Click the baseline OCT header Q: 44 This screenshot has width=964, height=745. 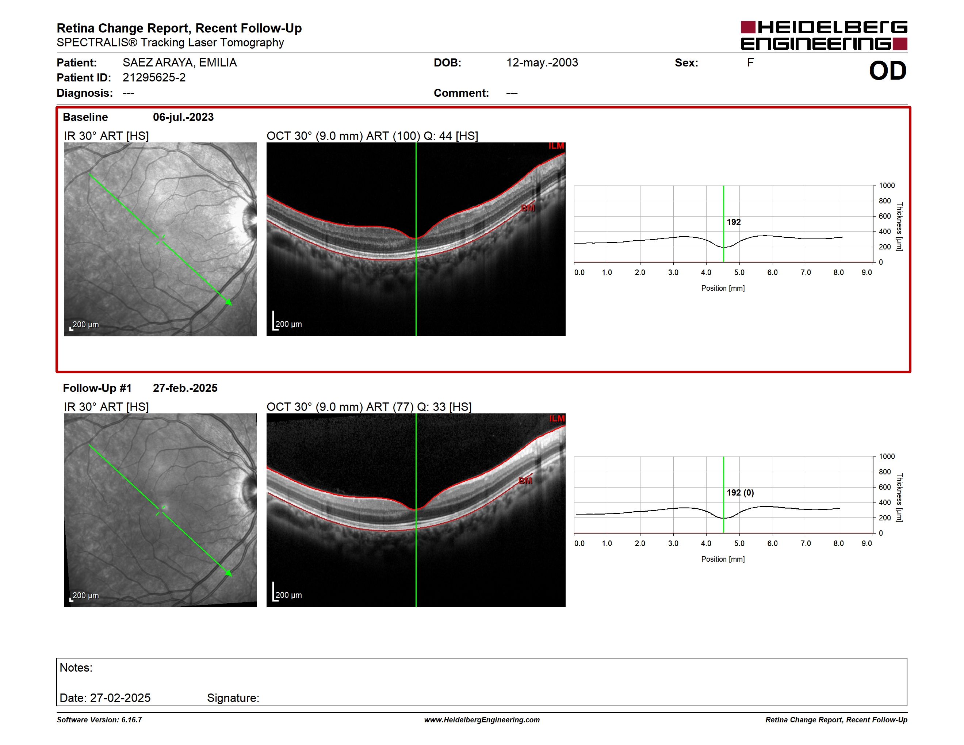point(438,136)
